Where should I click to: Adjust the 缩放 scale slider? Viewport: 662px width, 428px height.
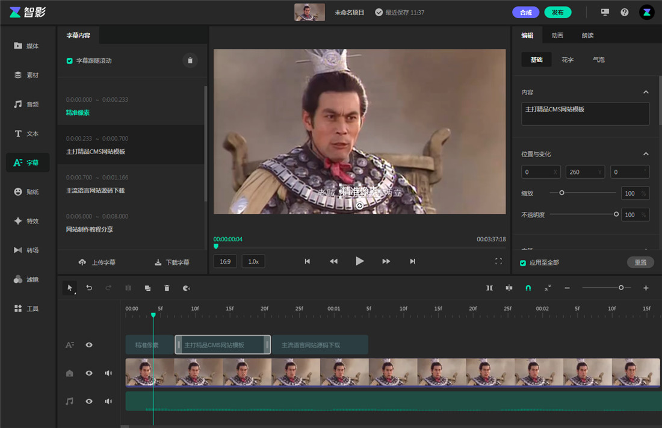(583, 193)
